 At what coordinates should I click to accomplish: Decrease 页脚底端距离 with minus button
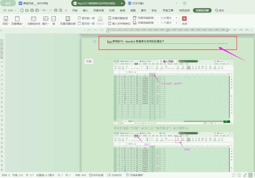[158, 23]
